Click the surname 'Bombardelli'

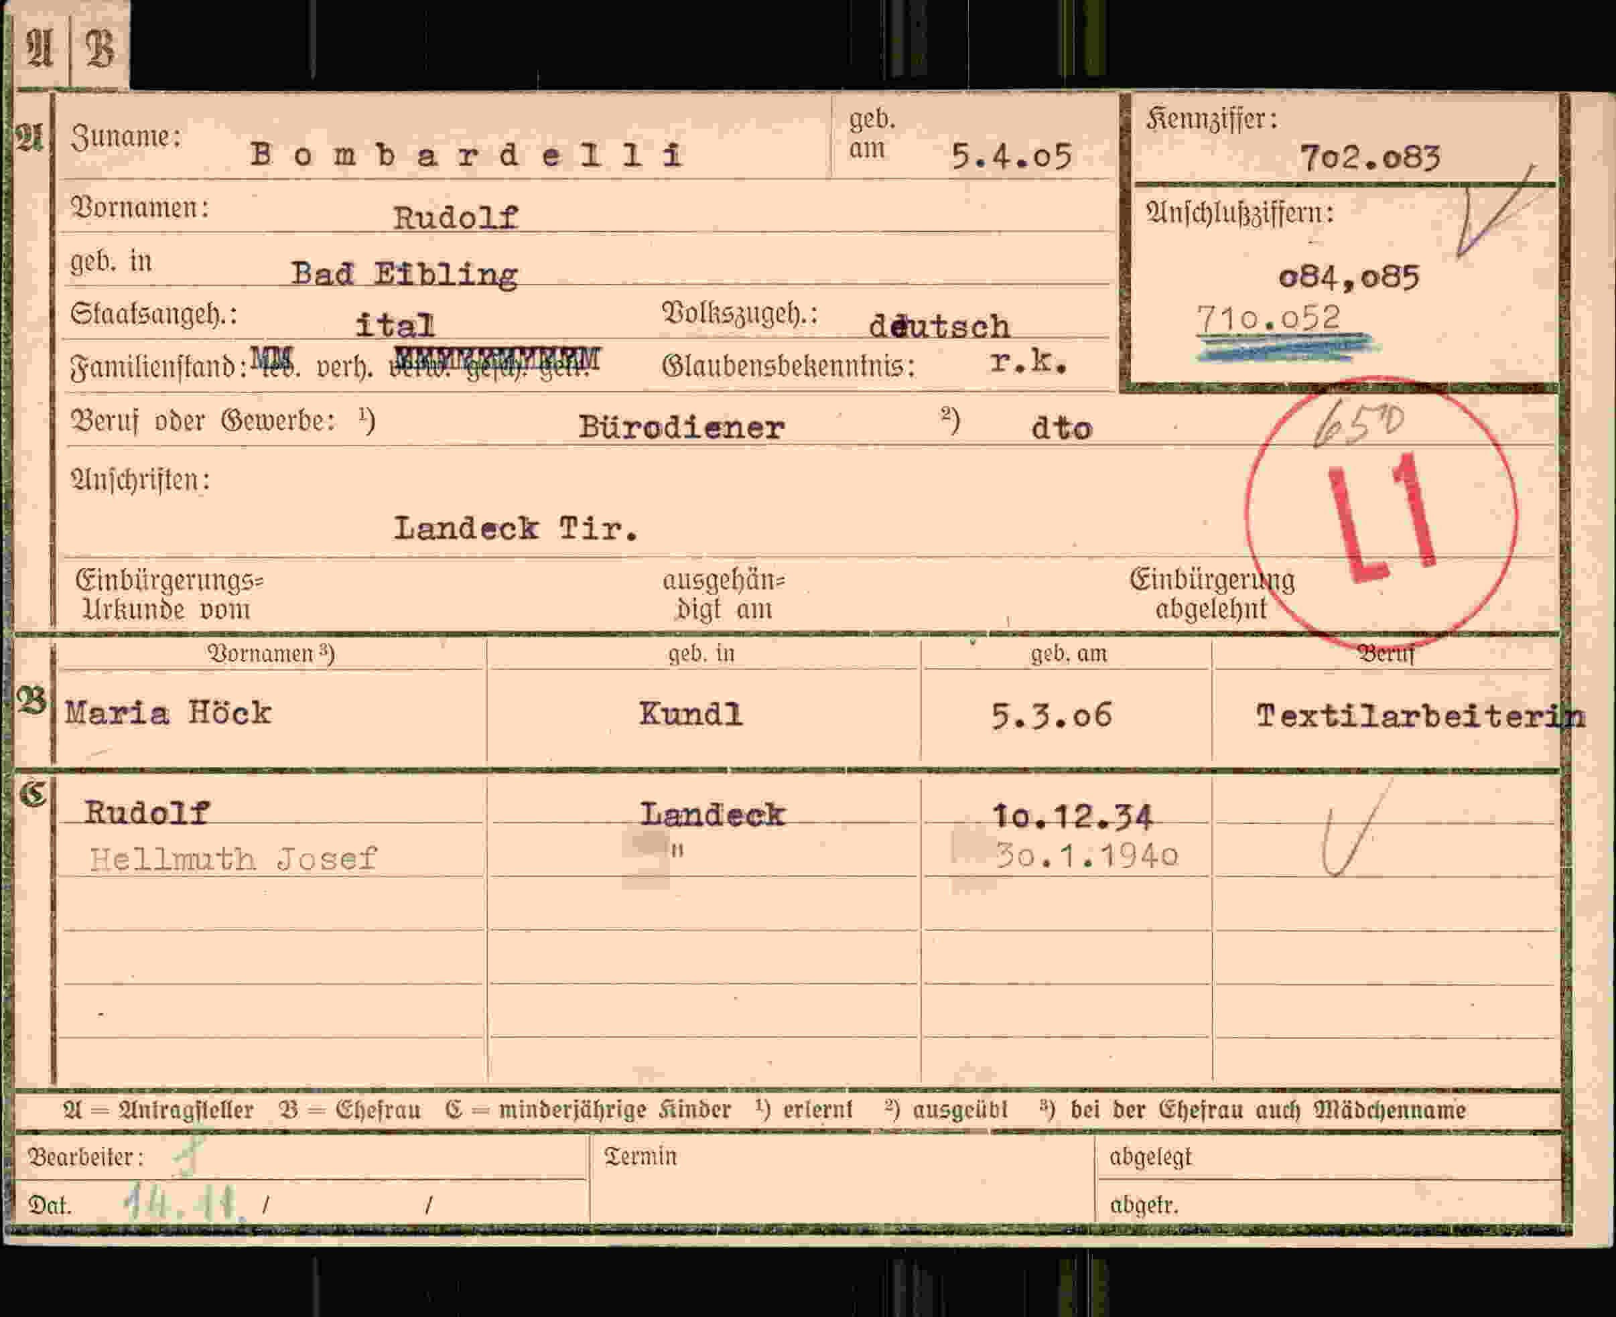click(466, 155)
